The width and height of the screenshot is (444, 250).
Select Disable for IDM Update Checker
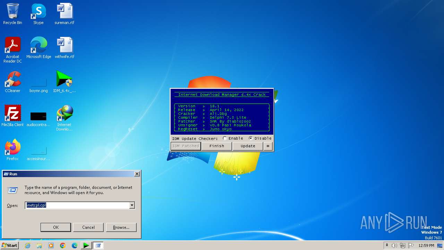coord(260,138)
